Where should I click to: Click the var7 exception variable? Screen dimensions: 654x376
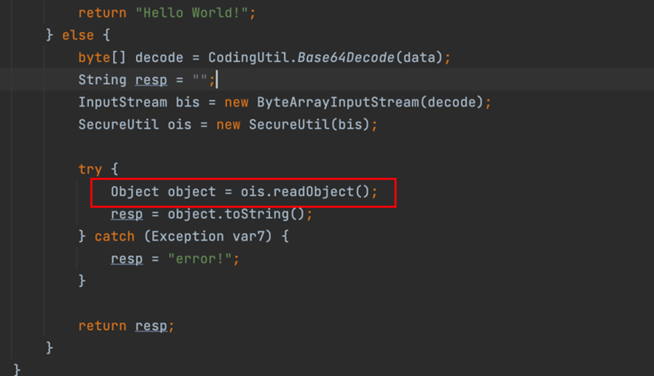(x=248, y=237)
